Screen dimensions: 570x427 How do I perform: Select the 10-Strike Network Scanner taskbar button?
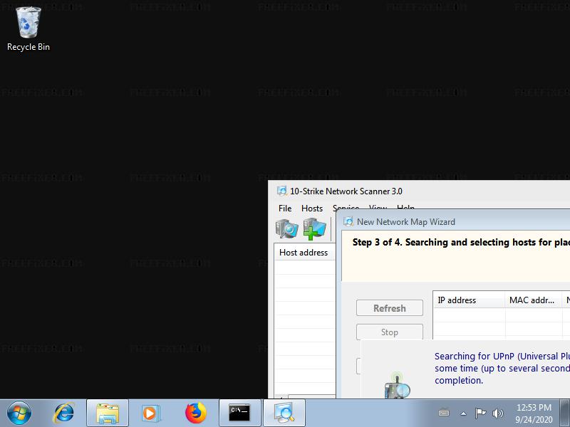pos(284,413)
